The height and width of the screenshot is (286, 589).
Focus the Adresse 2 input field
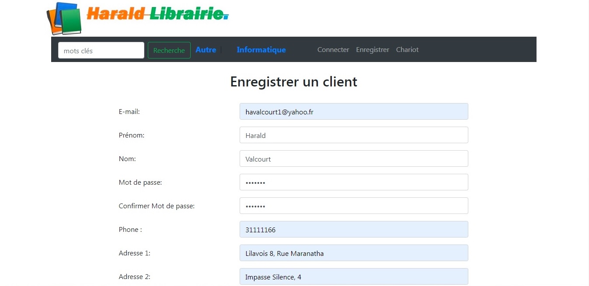[x=354, y=276]
